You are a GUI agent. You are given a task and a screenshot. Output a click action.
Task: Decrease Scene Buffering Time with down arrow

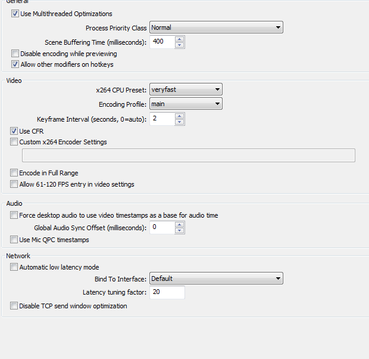(x=180, y=45)
